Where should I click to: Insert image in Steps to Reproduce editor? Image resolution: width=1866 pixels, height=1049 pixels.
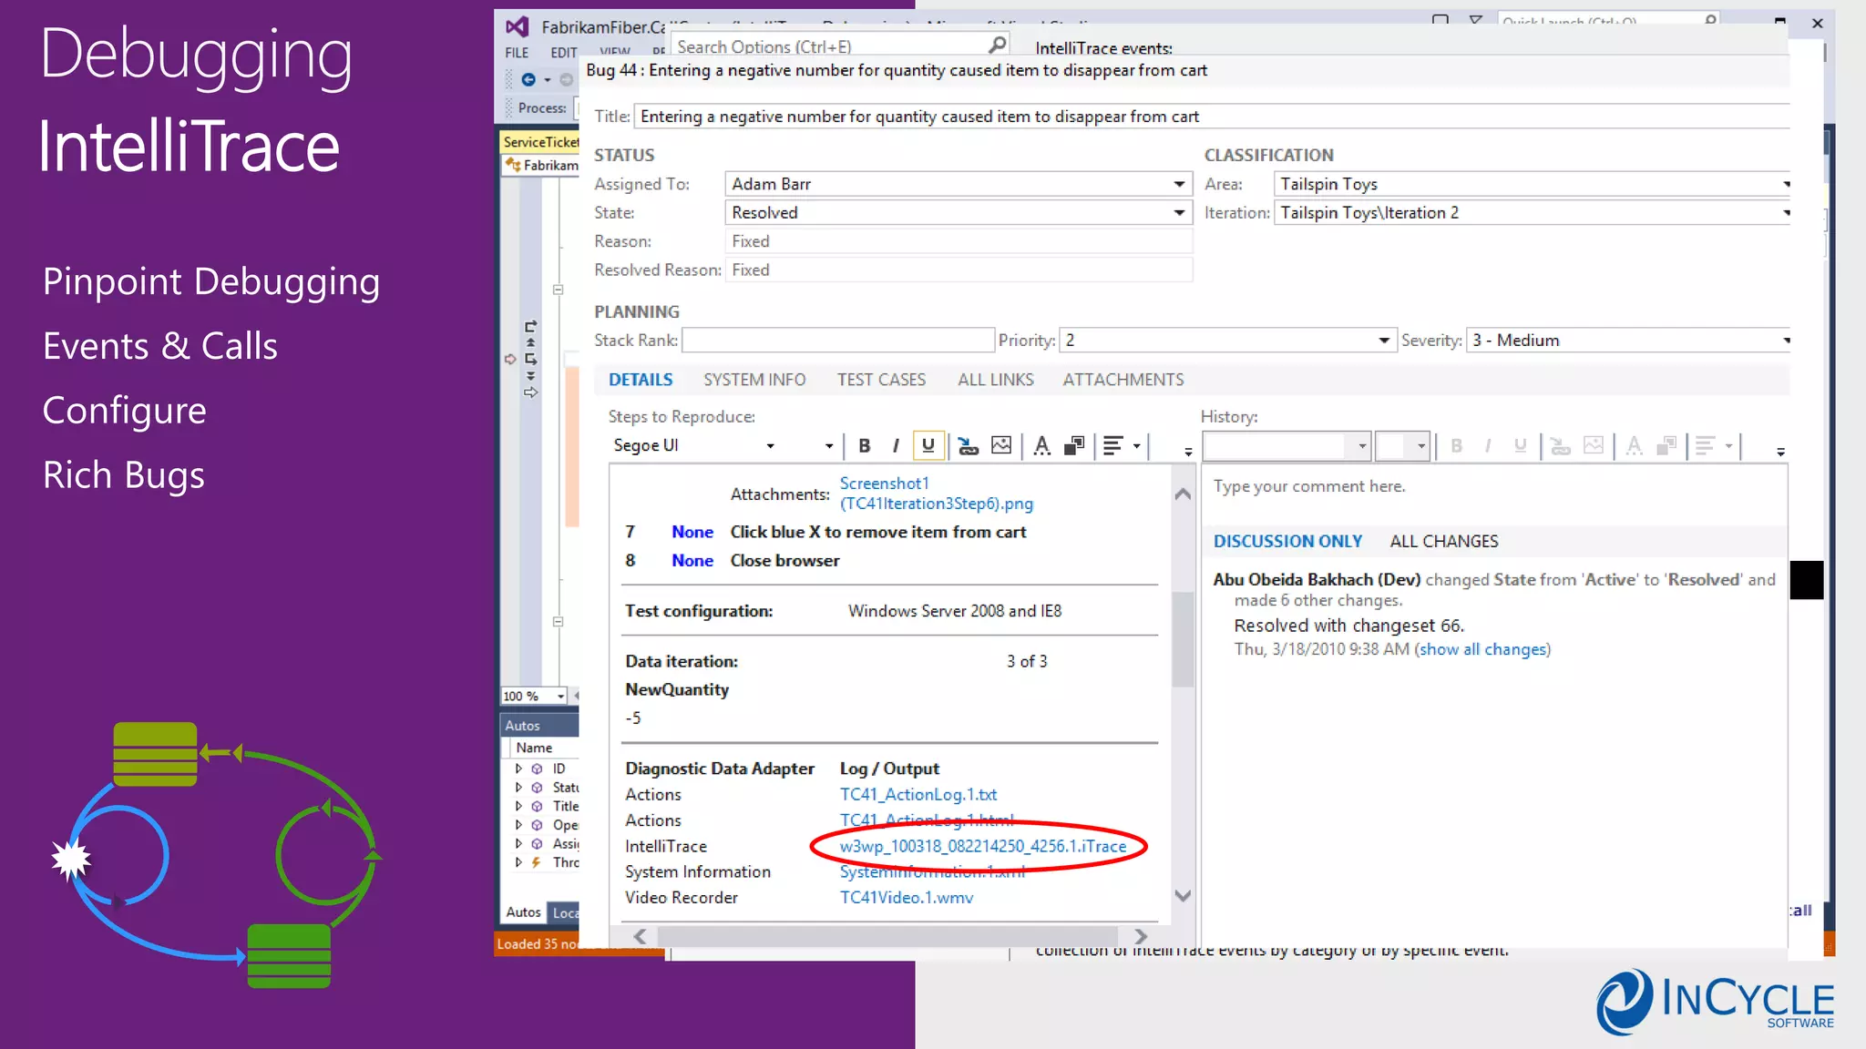tap(1000, 445)
